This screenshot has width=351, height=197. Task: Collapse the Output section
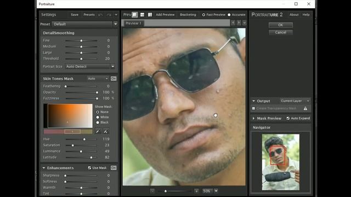point(253,101)
